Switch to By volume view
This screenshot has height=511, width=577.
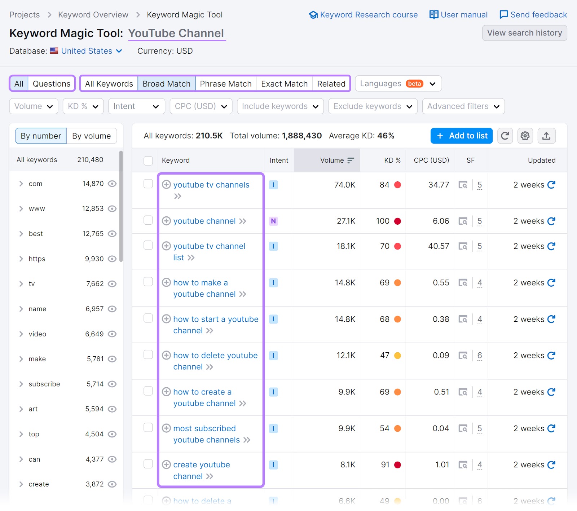click(91, 136)
